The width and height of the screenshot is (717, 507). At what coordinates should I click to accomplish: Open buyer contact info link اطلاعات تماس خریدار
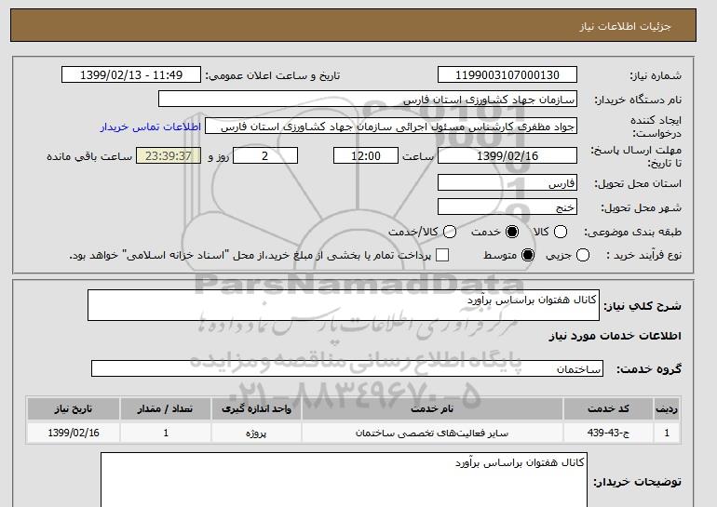151,127
